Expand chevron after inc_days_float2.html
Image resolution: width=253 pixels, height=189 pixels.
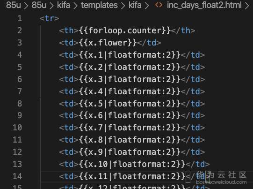pos(247,6)
